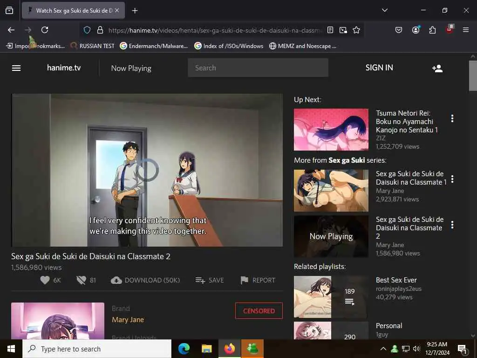
Task: Toggle picture-in-picture icon in address bar
Action: (343, 30)
